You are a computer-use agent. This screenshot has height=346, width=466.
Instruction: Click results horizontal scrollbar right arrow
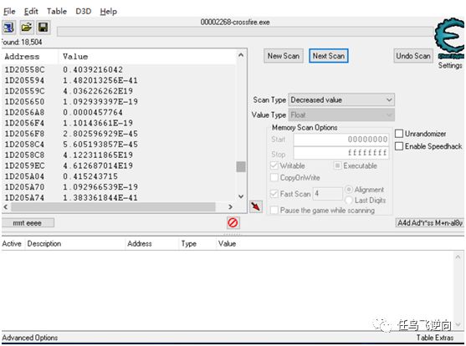230,206
